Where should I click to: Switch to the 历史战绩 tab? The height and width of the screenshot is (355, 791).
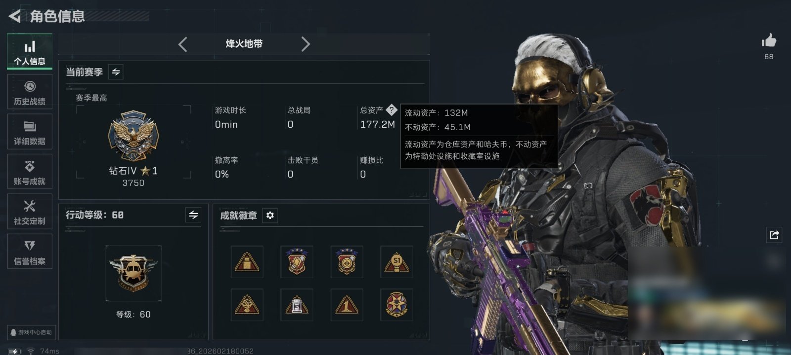30,92
